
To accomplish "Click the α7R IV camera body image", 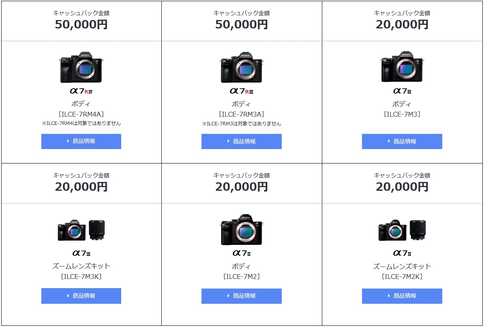I will coord(81,67).
